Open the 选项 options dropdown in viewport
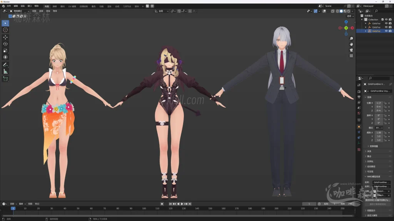 point(350,16)
